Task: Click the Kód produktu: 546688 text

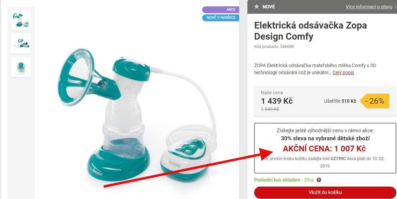Action: [x=274, y=47]
